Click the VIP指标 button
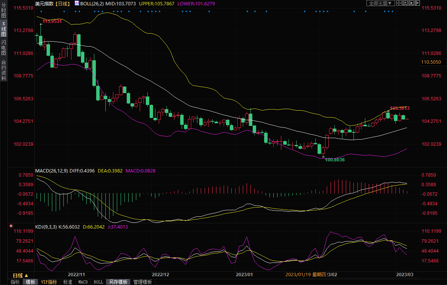447x285 pixels. tap(49, 282)
